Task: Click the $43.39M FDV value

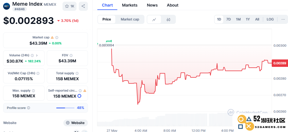Action: click(x=67, y=61)
